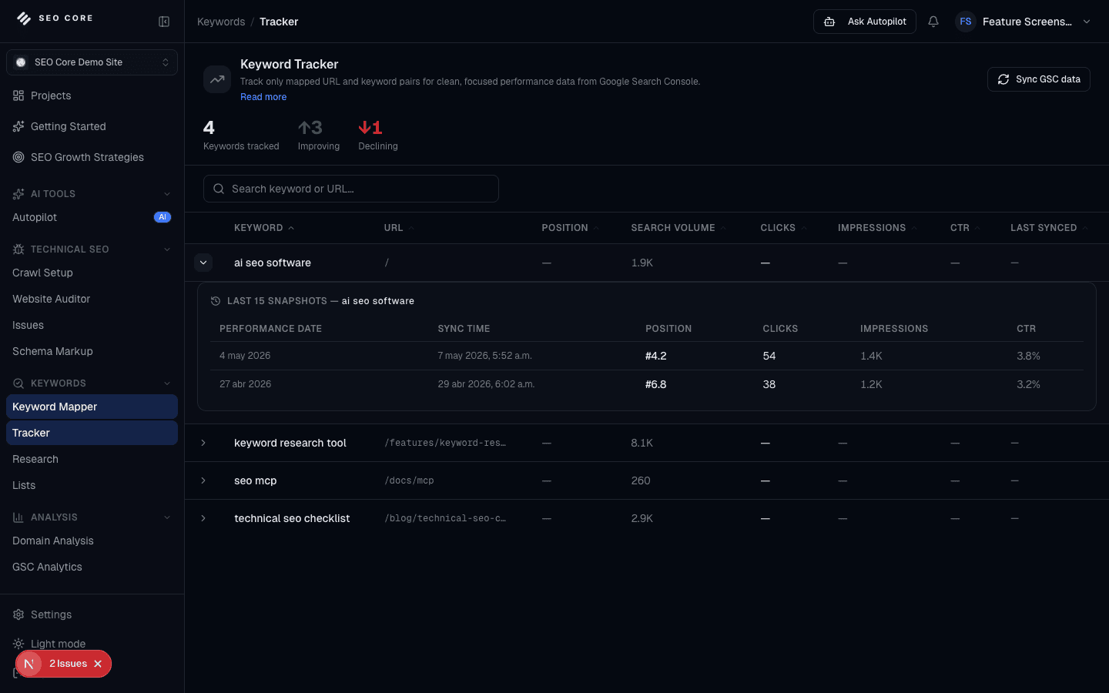Sort by Clicks column header
Viewport: 1109px width, 693px height.
[x=783, y=228]
